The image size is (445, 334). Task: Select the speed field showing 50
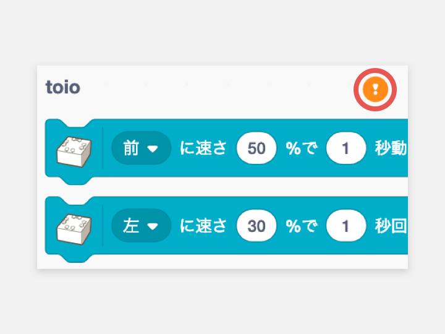256,148
